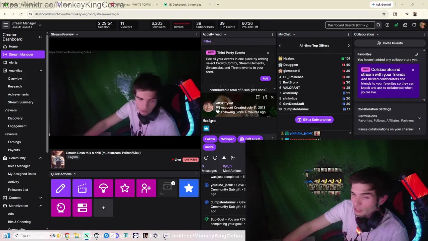The width and height of the screenshot is (428, 241).
Task: Focus the Dashboard Search field
Action: pos(350,25)
